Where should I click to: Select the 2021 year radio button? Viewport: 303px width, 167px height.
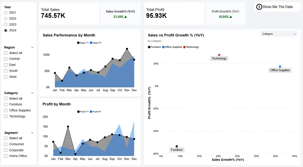(6, 12)
